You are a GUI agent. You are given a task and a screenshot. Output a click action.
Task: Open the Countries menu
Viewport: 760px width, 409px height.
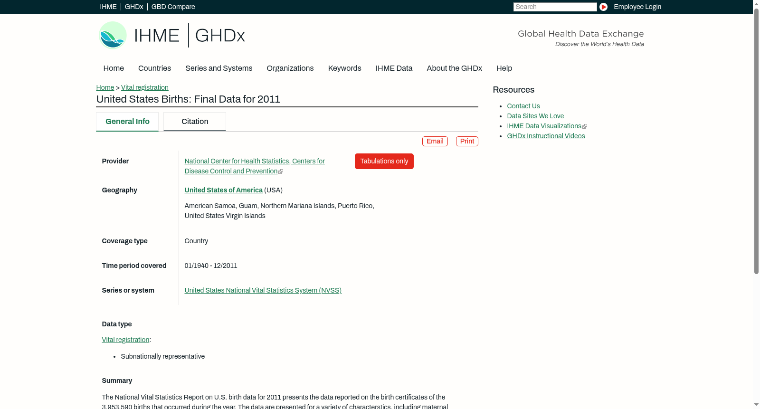pos(155,68)
